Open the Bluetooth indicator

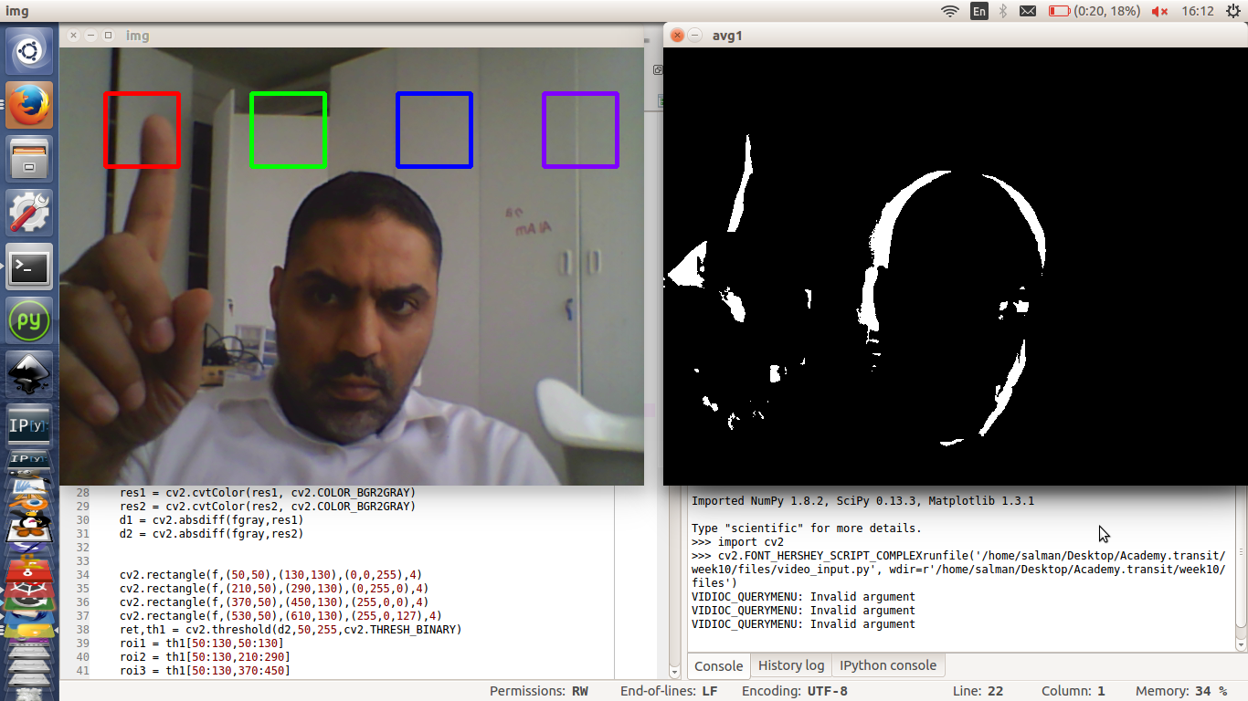pyautogui.click(x=1002, y=11)
